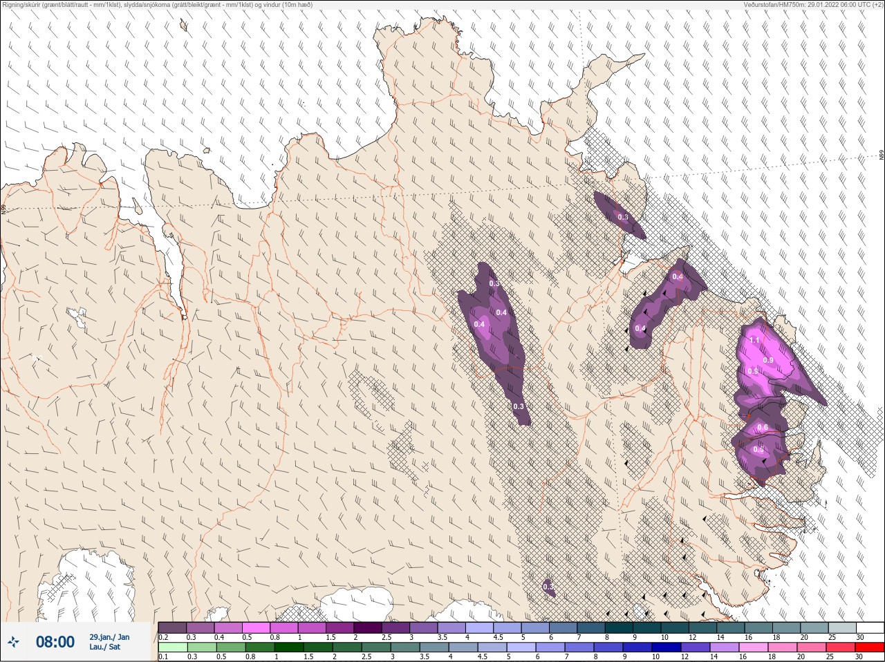
Task: Click the 0.6 snowfall value on the map
Action: tap(762, 428)
